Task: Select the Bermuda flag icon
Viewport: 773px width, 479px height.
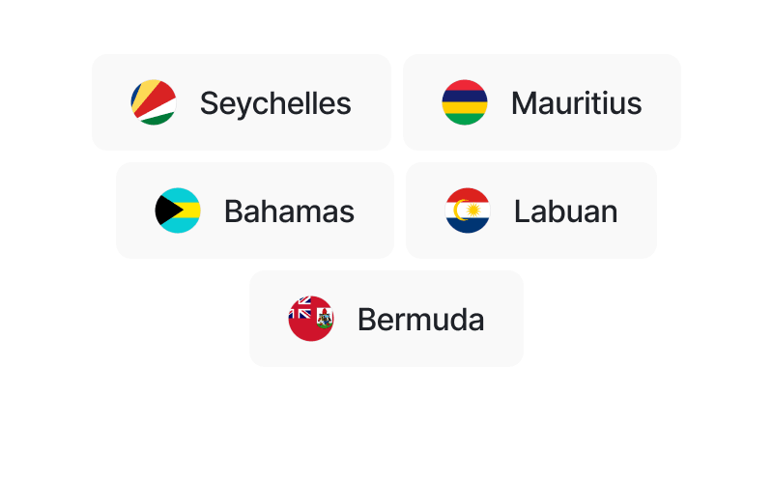Action: click(x=311, y=319)
